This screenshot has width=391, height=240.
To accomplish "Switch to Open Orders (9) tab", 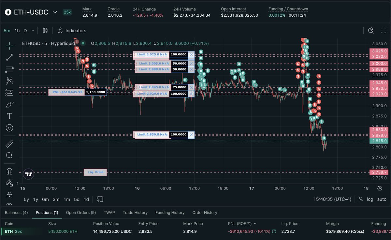I will click(x=81, y=213).
